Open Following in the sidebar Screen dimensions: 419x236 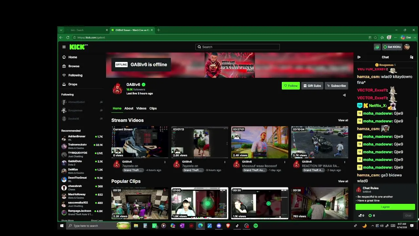pos(75,75)
